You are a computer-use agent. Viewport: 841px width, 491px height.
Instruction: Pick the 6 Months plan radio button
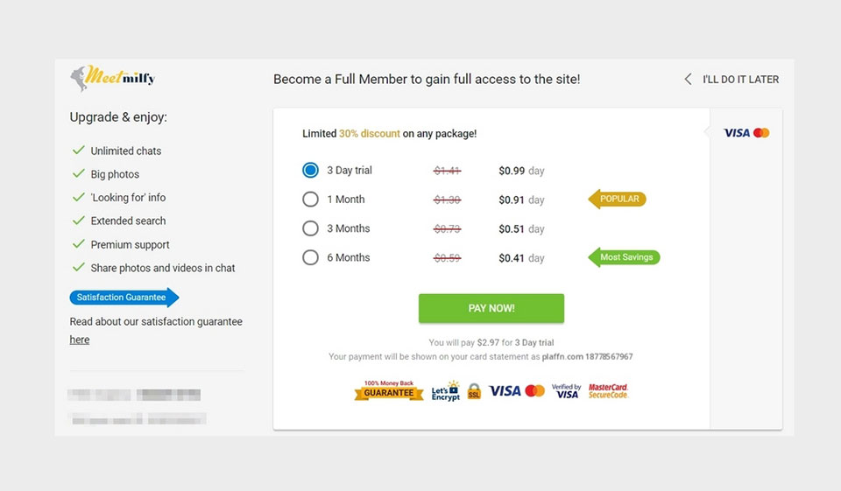(x=310, y=257)
